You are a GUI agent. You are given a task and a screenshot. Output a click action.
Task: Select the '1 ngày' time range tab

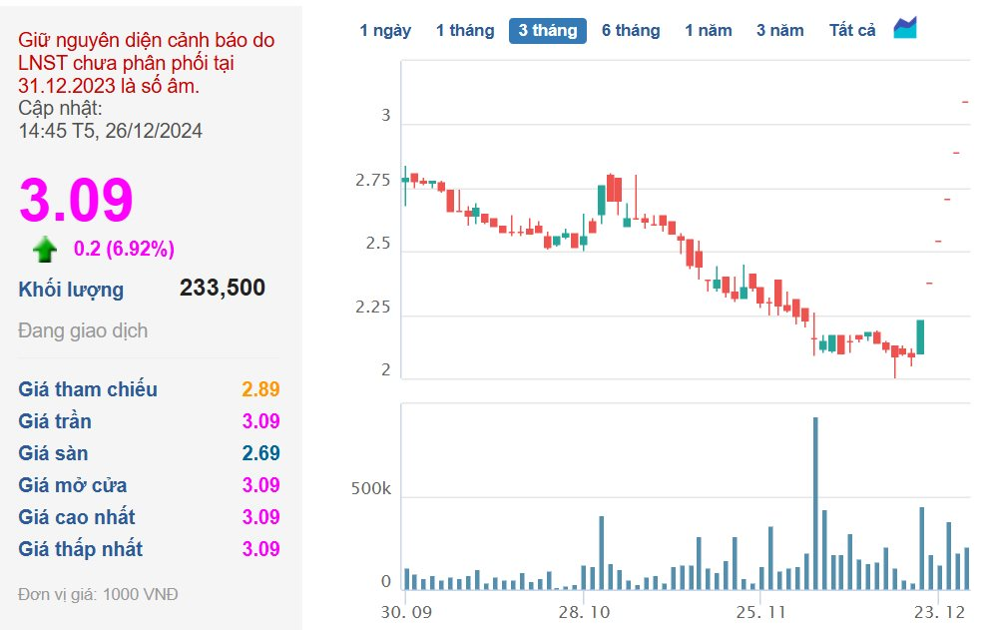[x=385, y=30]
